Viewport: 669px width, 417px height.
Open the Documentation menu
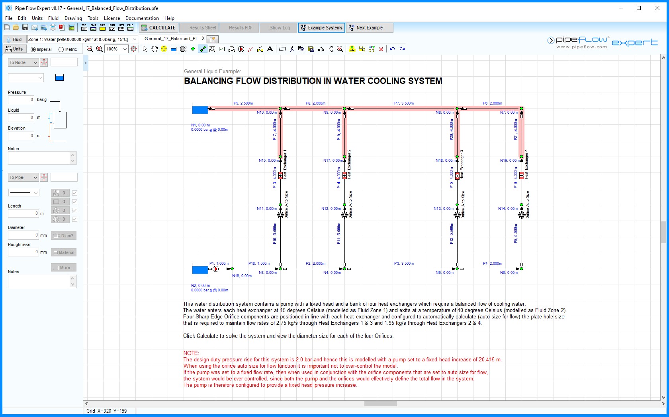(142, 18)
